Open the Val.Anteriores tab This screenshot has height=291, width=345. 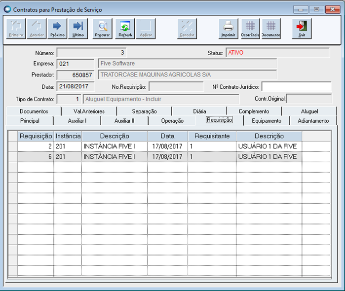click(89, 111)
